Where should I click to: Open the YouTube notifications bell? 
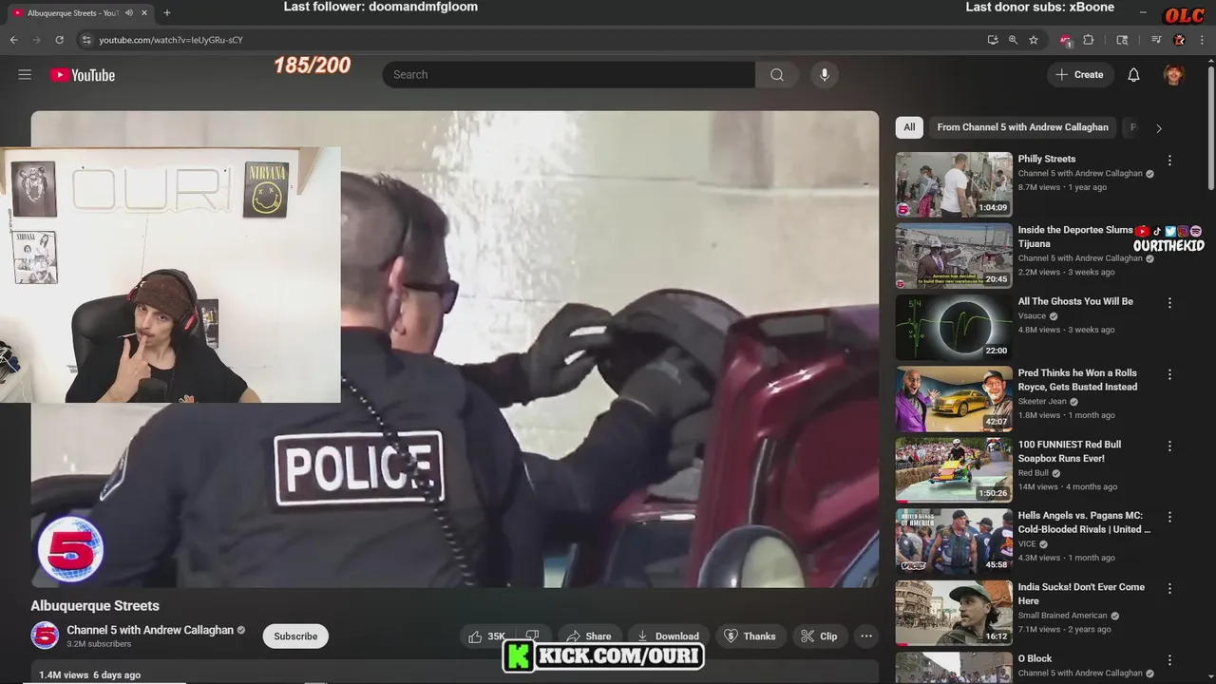[x=1133, y=75]
